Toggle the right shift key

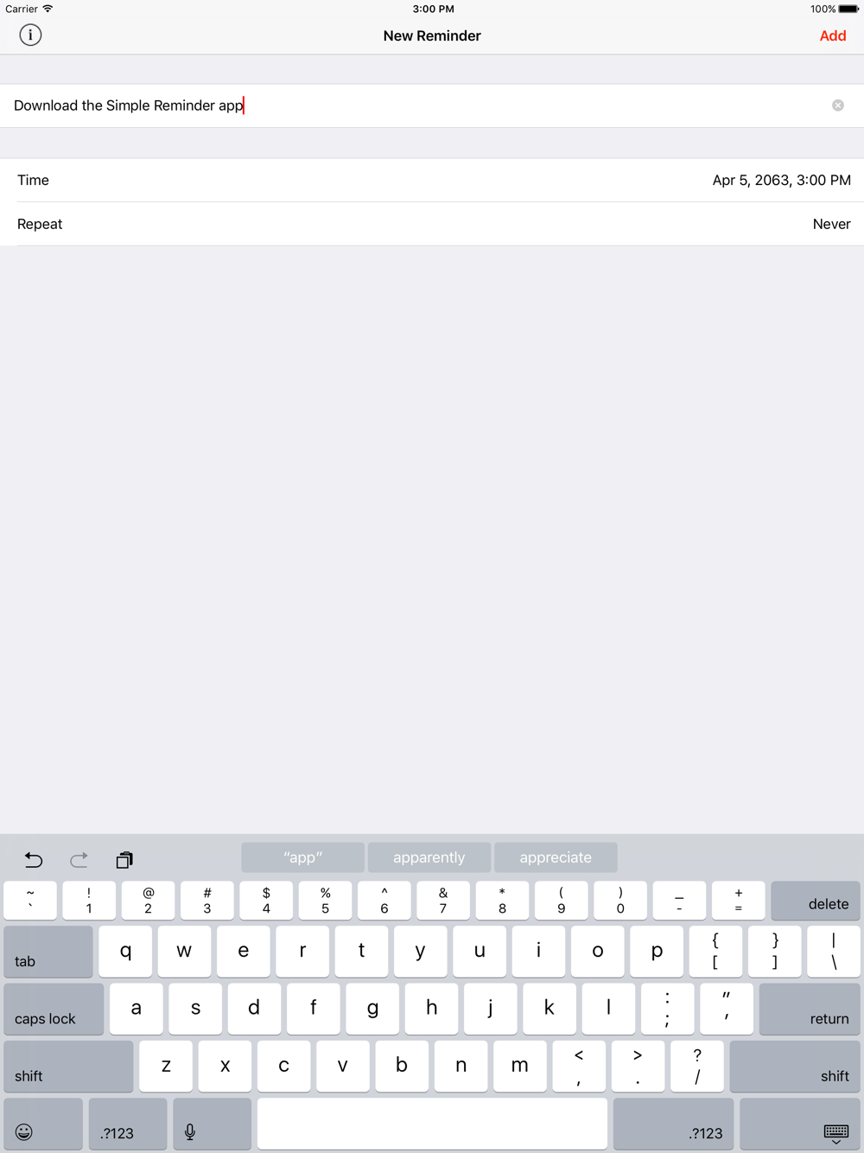tap(795, 1066)
